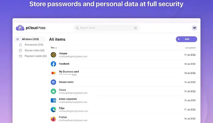The image size is (213, 123).
Task: Click the Amex corporate card icon
Action: click(53, 100)
